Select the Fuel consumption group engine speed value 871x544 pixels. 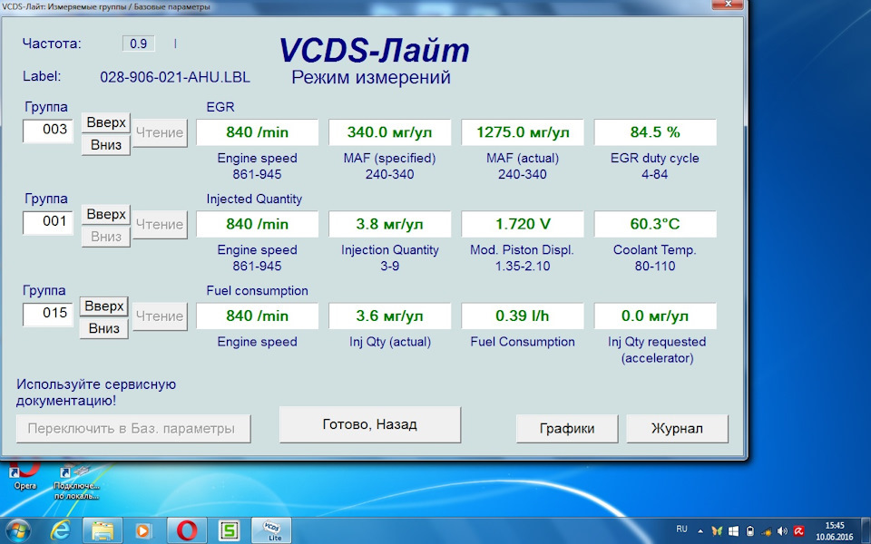(x=257, y=316)
